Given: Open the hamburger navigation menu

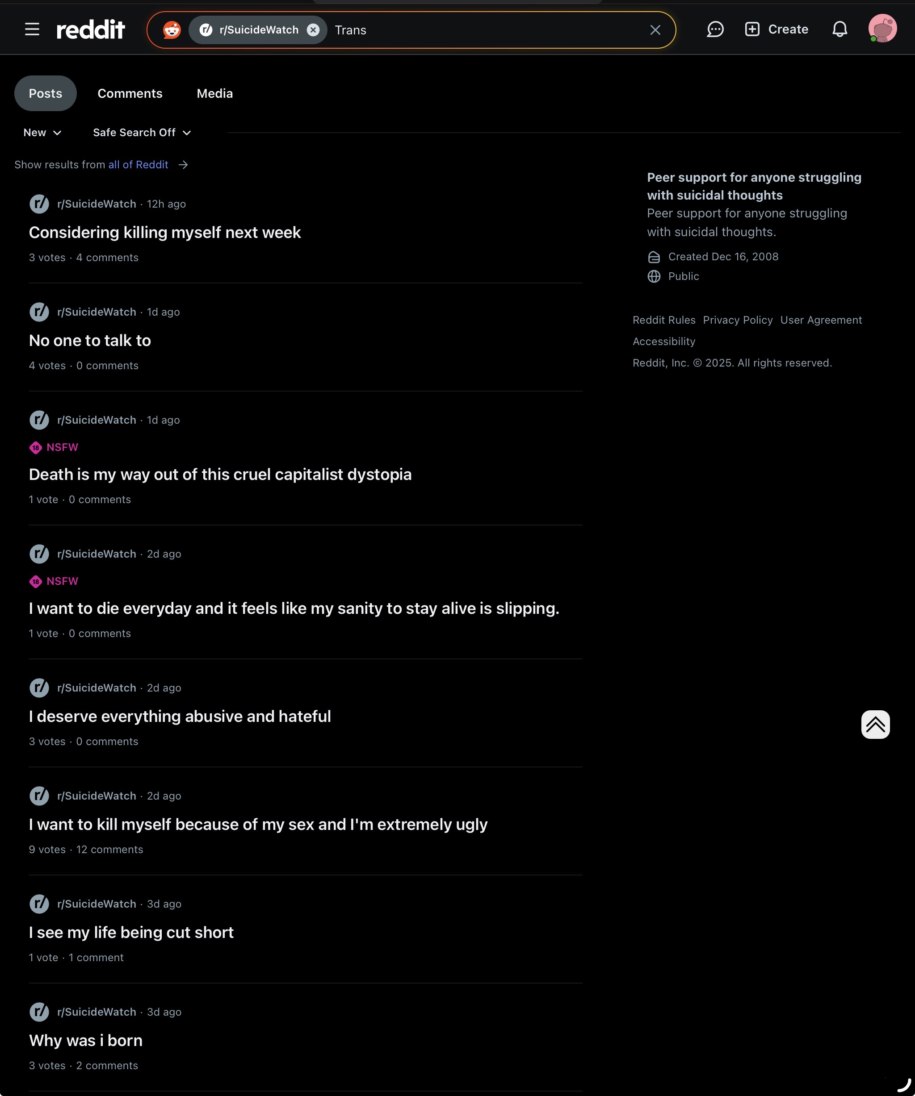Looking at the screenshot, I should point(32,29).
